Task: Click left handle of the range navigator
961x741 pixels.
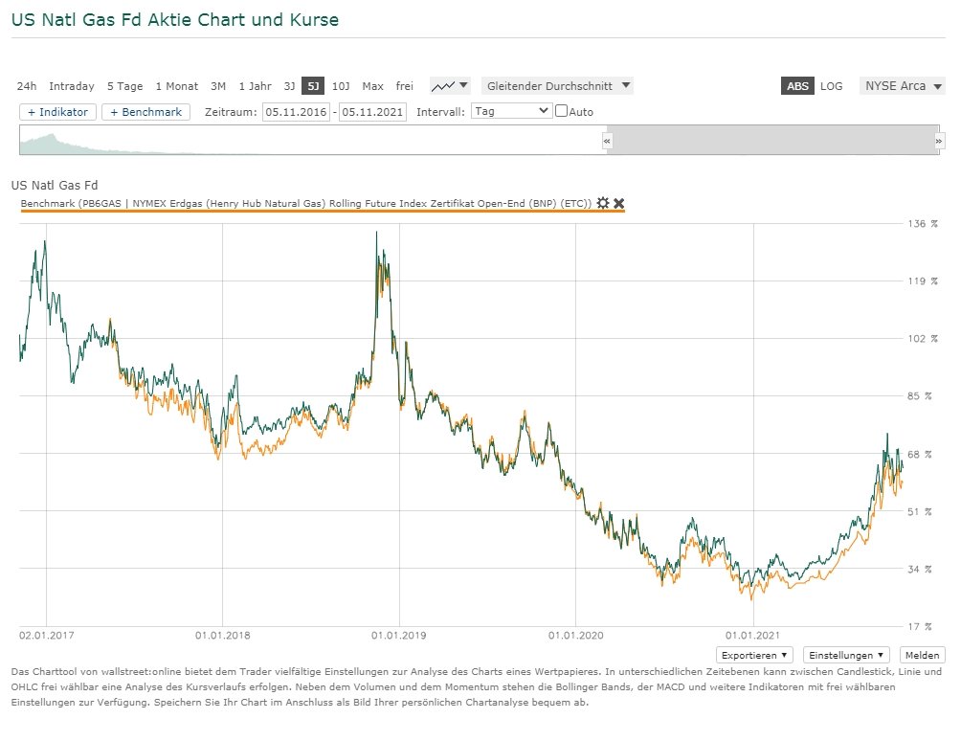Action: tap(607, 140)
